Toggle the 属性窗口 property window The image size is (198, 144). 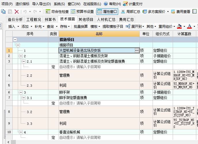[x=107, y=12]
